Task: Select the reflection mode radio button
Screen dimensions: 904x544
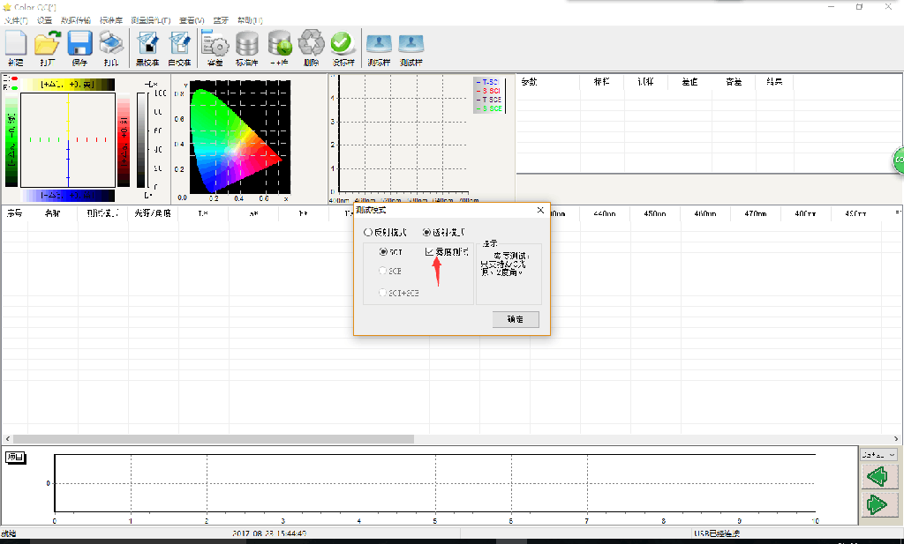Action: click(x=369, y=233)
